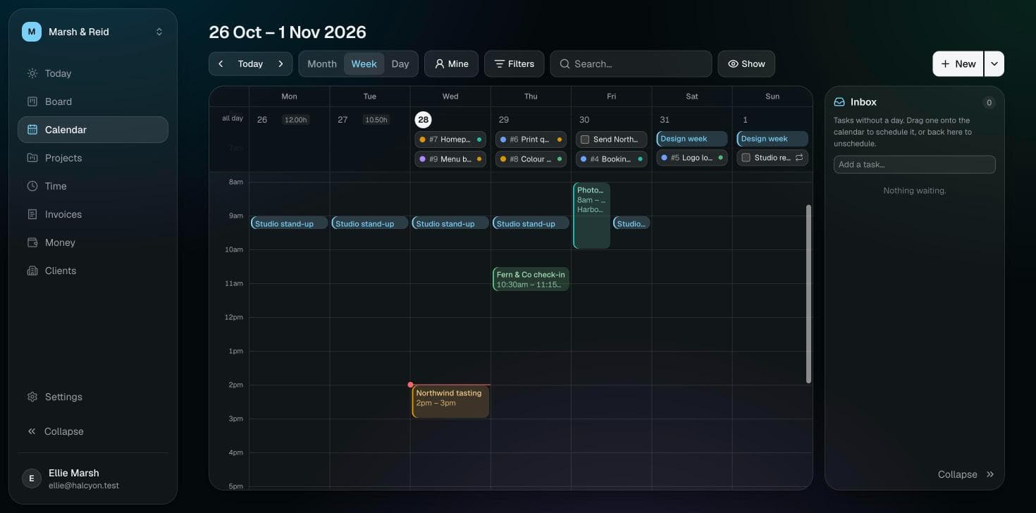
Task: Open the #4 Bookin... task chip
Action: (x=611, y=159)
